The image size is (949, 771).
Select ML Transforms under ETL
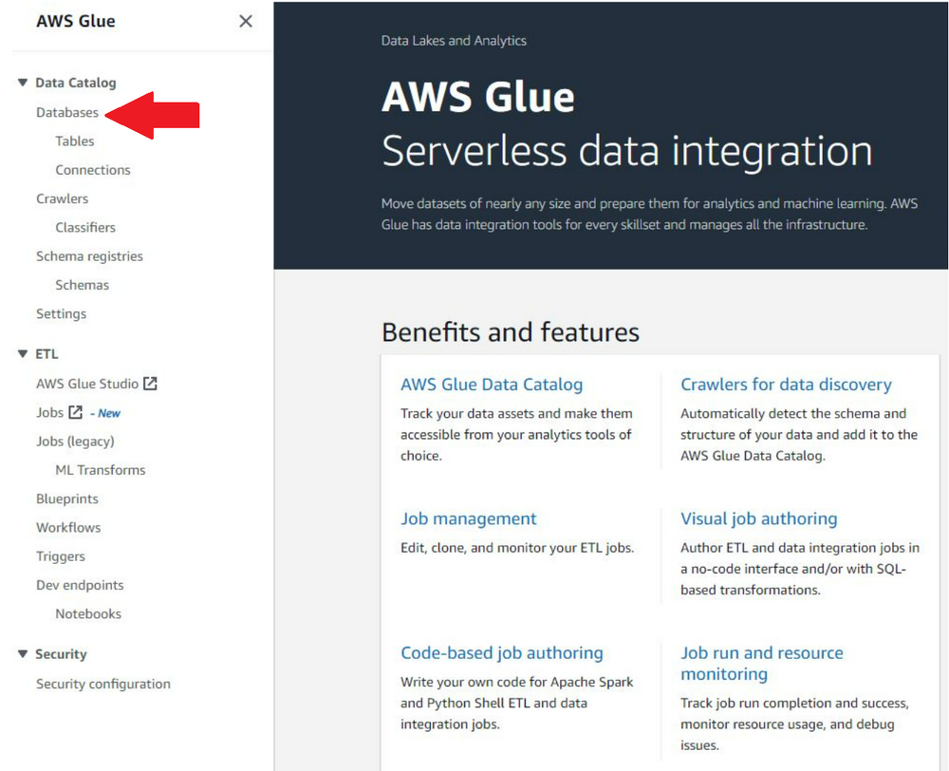click(100, 469)
